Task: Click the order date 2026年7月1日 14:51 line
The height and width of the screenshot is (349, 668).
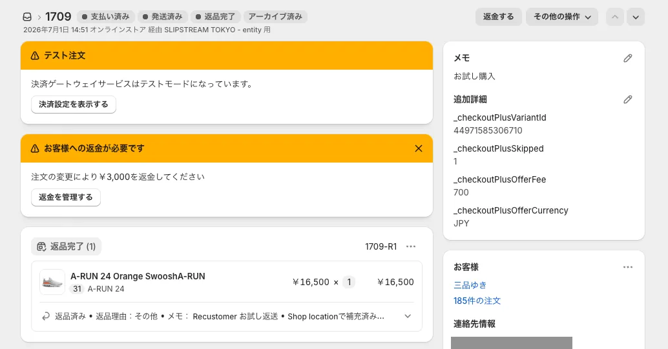Action: point(147,30)
